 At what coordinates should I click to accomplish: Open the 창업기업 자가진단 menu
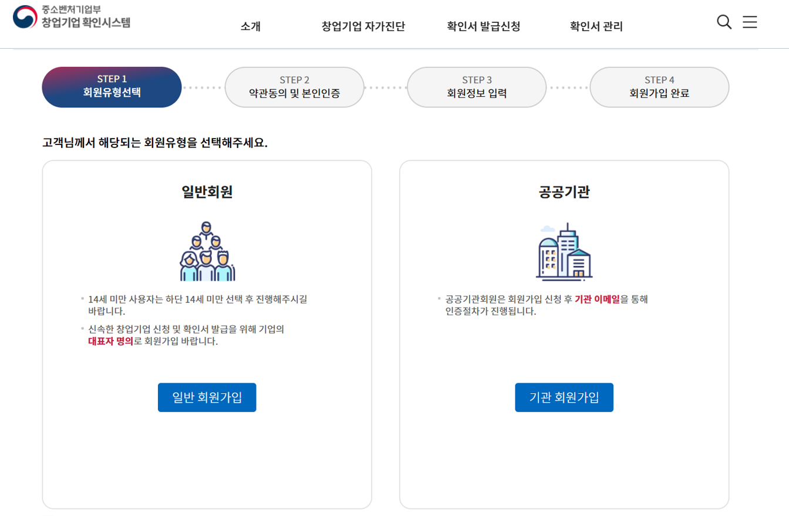tap(363, 26)
